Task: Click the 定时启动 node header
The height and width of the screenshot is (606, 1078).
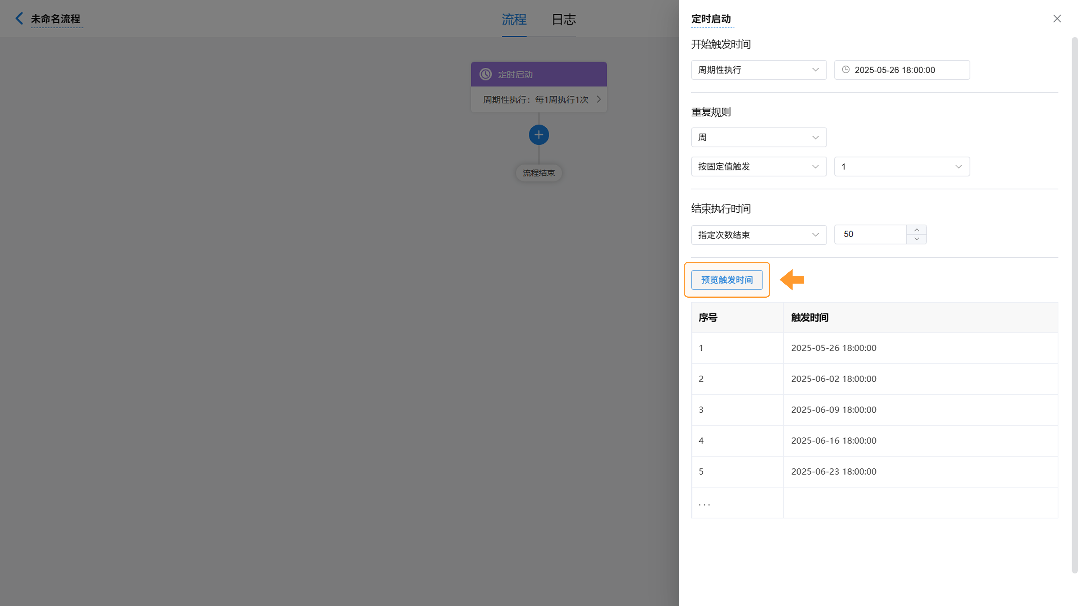Action: (539, 74)
